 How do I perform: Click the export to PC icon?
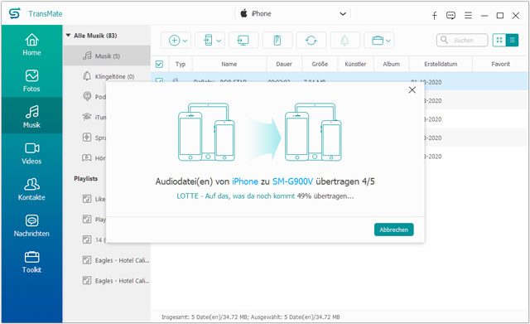tap(243, 41)
